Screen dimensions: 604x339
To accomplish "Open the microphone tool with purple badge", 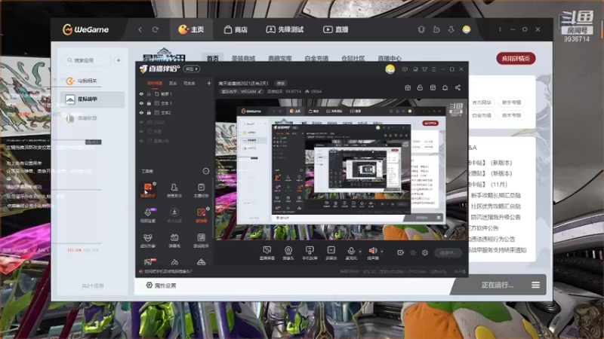I will pyautogui.click(x=148, y=215).
